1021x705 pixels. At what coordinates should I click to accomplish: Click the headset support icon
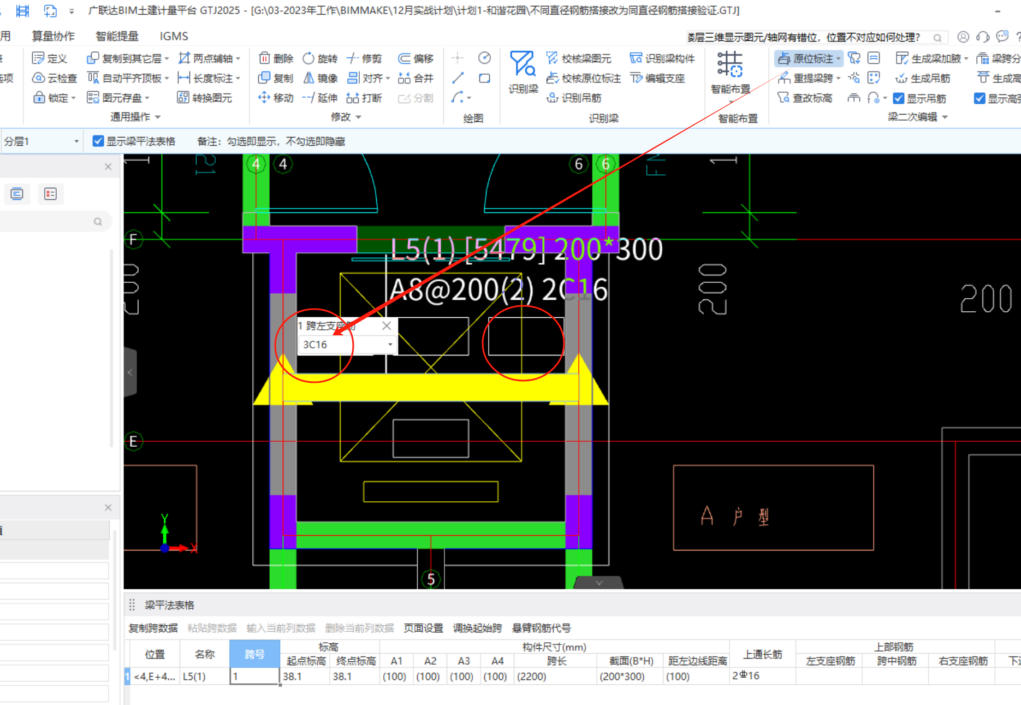(x=983, y=37)
